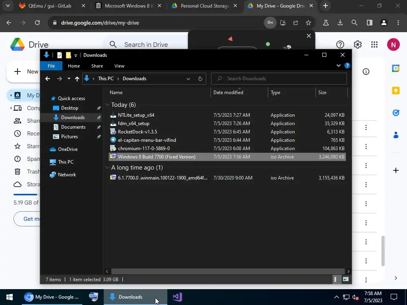Open the address bar history dropdown

point(188,79)
